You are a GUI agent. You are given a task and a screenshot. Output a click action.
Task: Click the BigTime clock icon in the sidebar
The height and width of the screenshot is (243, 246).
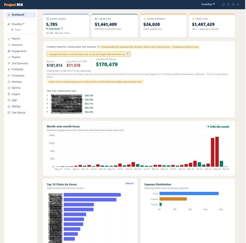pyautogui.click(x=9, y=88)
